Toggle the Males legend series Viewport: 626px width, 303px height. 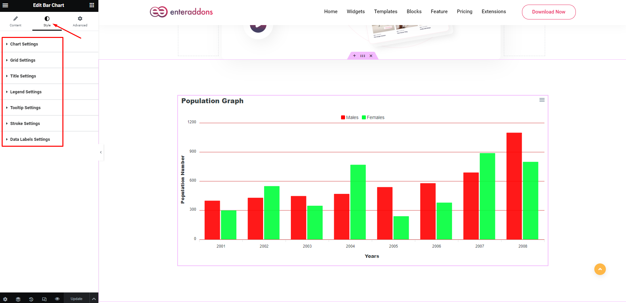point(350,117)
